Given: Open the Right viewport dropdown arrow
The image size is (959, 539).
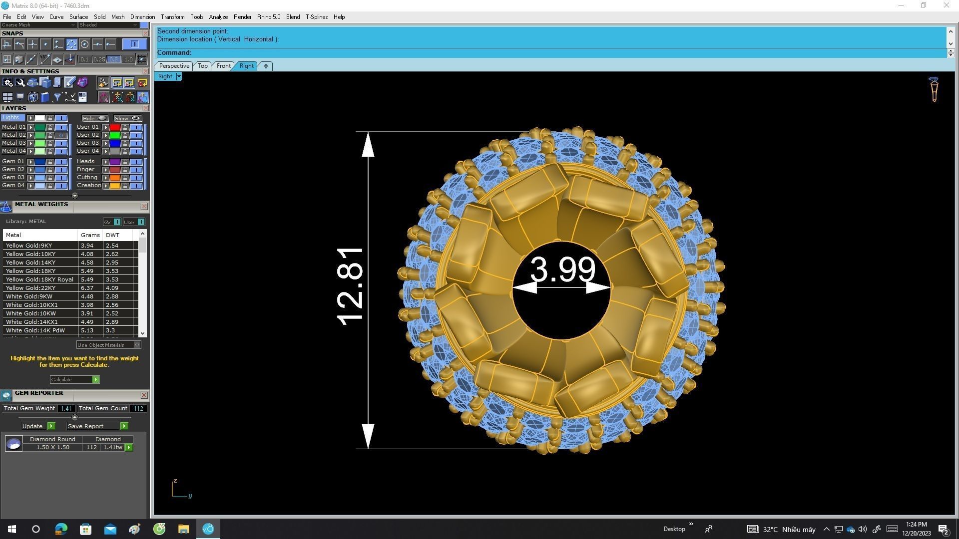Looking at the screenshot, I should pyautogui.click(x=179, y=76).
